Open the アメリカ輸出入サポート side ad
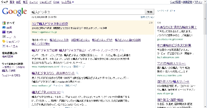207x108 pixels. (172, 63)
